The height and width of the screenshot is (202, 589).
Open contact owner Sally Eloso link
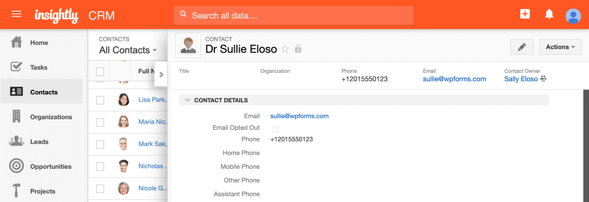[520, 79]
